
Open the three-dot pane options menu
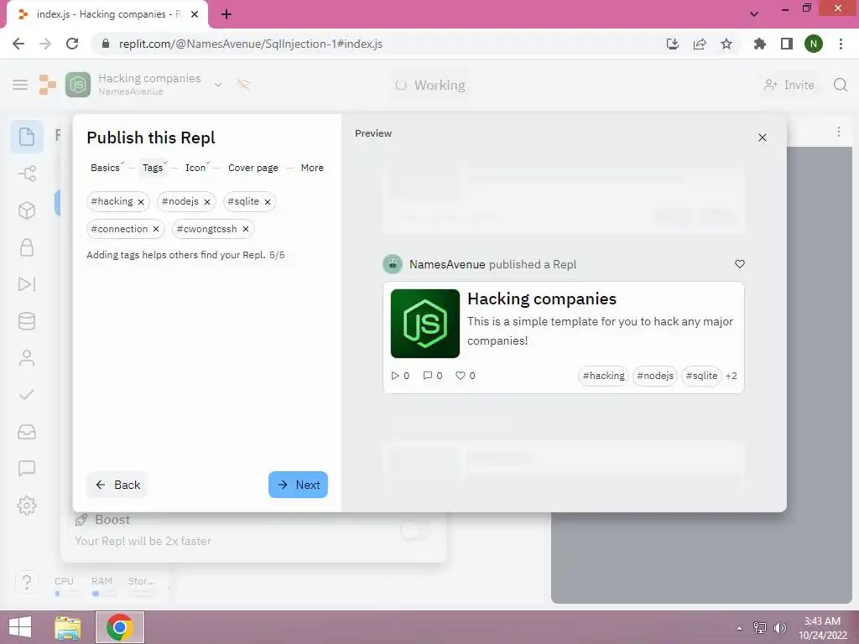838,132
